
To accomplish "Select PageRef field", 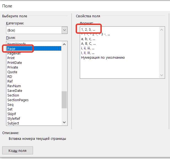I will (34, 53).
